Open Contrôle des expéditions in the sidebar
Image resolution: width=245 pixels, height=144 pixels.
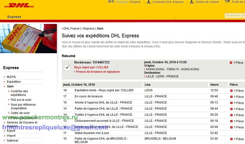coord(19,93)
